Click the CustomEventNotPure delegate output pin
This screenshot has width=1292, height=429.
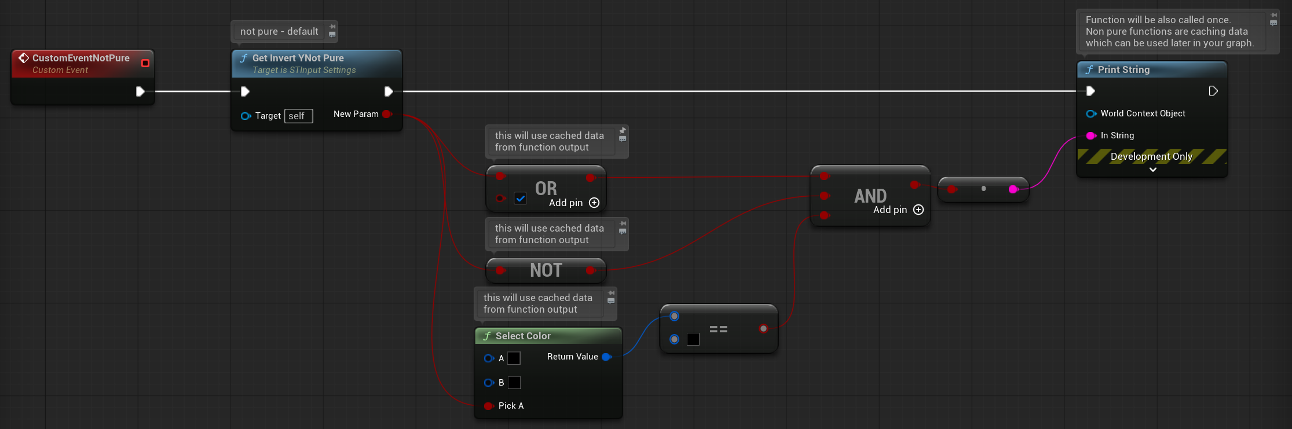(x=145, y=63)
